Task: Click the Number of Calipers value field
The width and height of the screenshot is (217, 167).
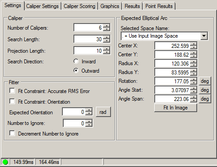Action: coord(88,27)
